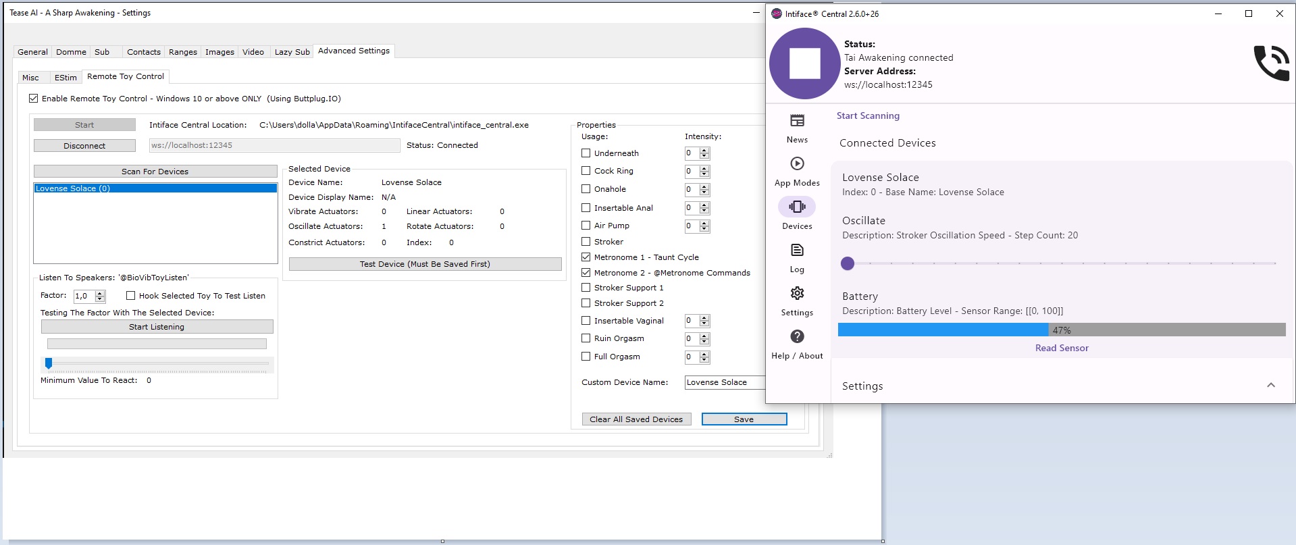
Task: Click Clear All Saved Devices
Action: 636,419
